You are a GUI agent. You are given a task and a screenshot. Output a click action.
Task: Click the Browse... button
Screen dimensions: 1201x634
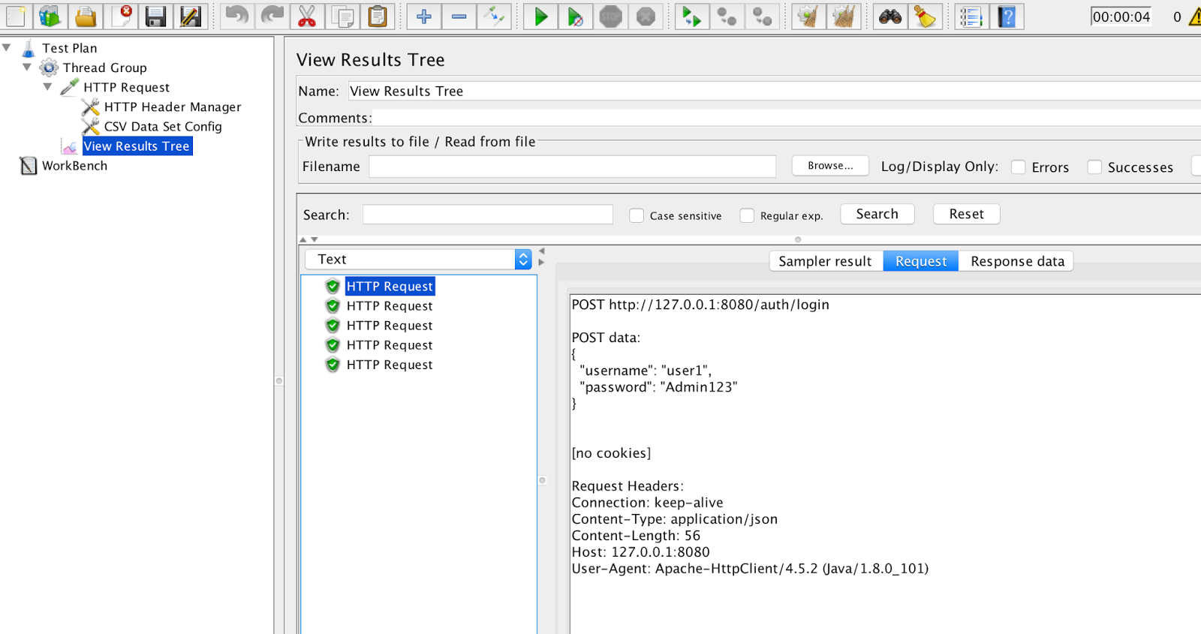click(830, 165)
